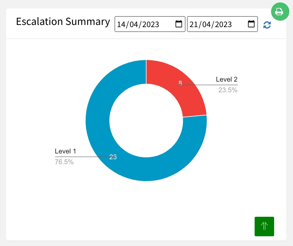
Task: Select day 21 in the end date field
Action: 193,24
